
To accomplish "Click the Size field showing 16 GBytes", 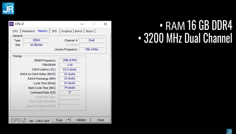I will point(36,45).
